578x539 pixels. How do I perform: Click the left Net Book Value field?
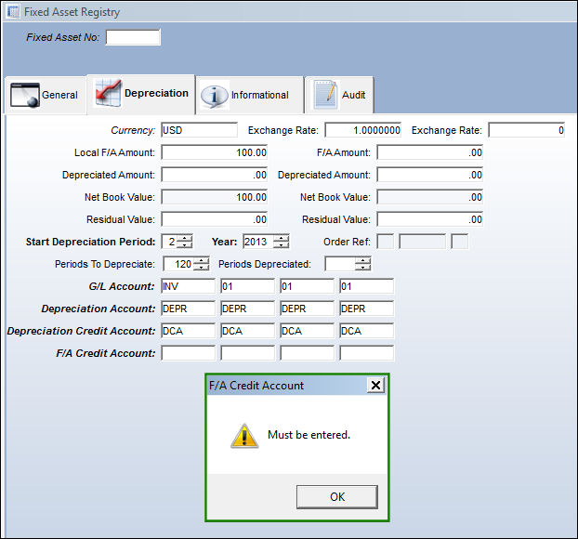214,197
